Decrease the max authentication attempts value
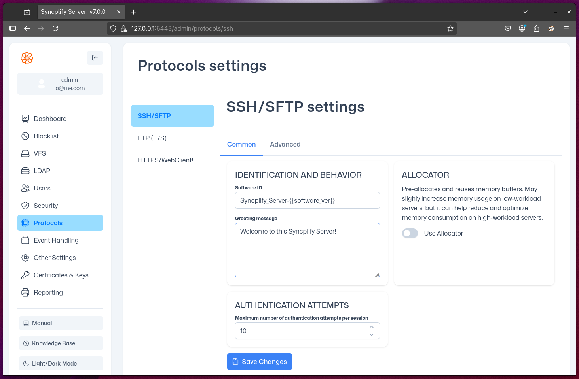The height and width of the screenshot is (379, 579). pos(372,335)
